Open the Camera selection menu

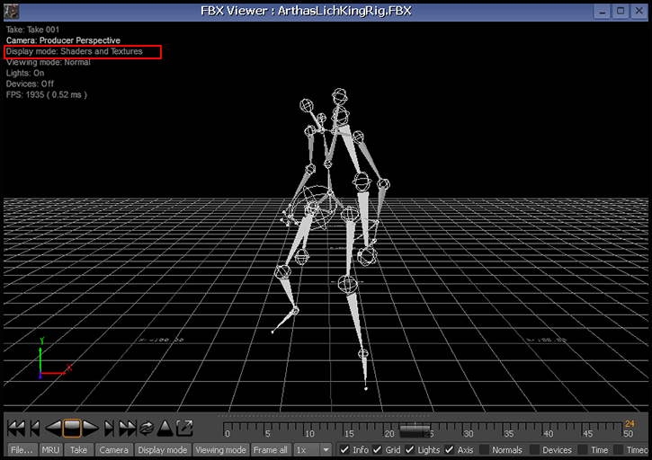click(x=114, y=450)
